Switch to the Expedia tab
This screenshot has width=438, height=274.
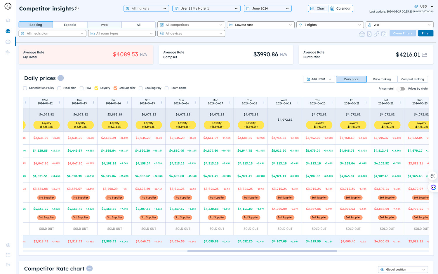70,25
